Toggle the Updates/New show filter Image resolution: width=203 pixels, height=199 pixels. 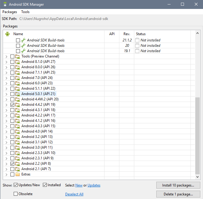pyautogui.click(x=15, y=185)
